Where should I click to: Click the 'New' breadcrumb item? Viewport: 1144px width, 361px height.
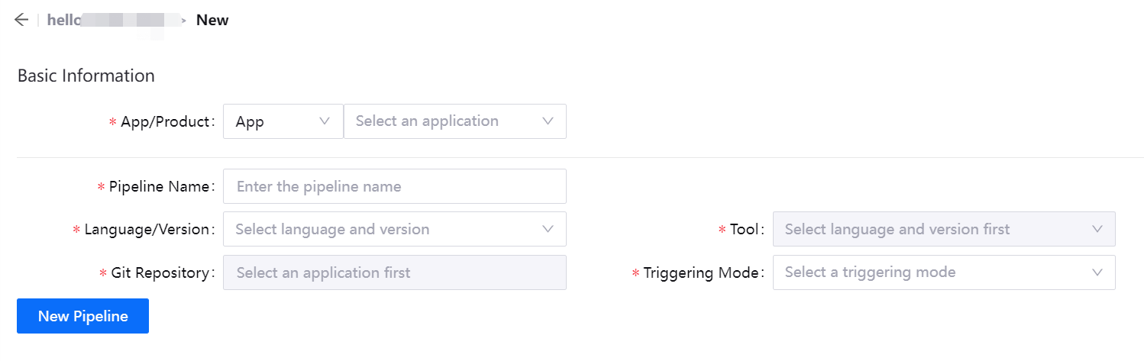[212, 20]
